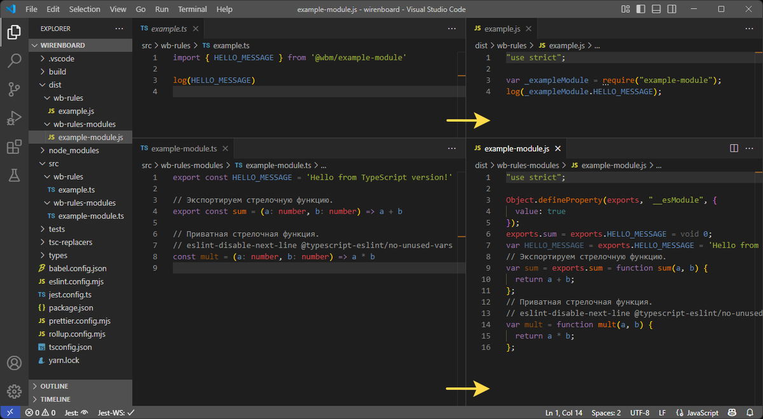Change the JavaScript language mode in status bar
This screenshot has width=763, height=419.
(698, 413)
